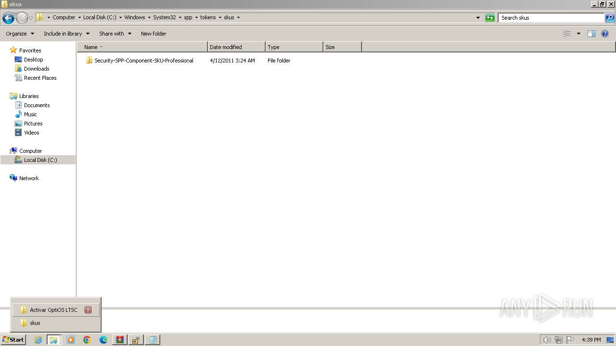Click tokens in the address breadcrumb

click(x=208, y=17)
